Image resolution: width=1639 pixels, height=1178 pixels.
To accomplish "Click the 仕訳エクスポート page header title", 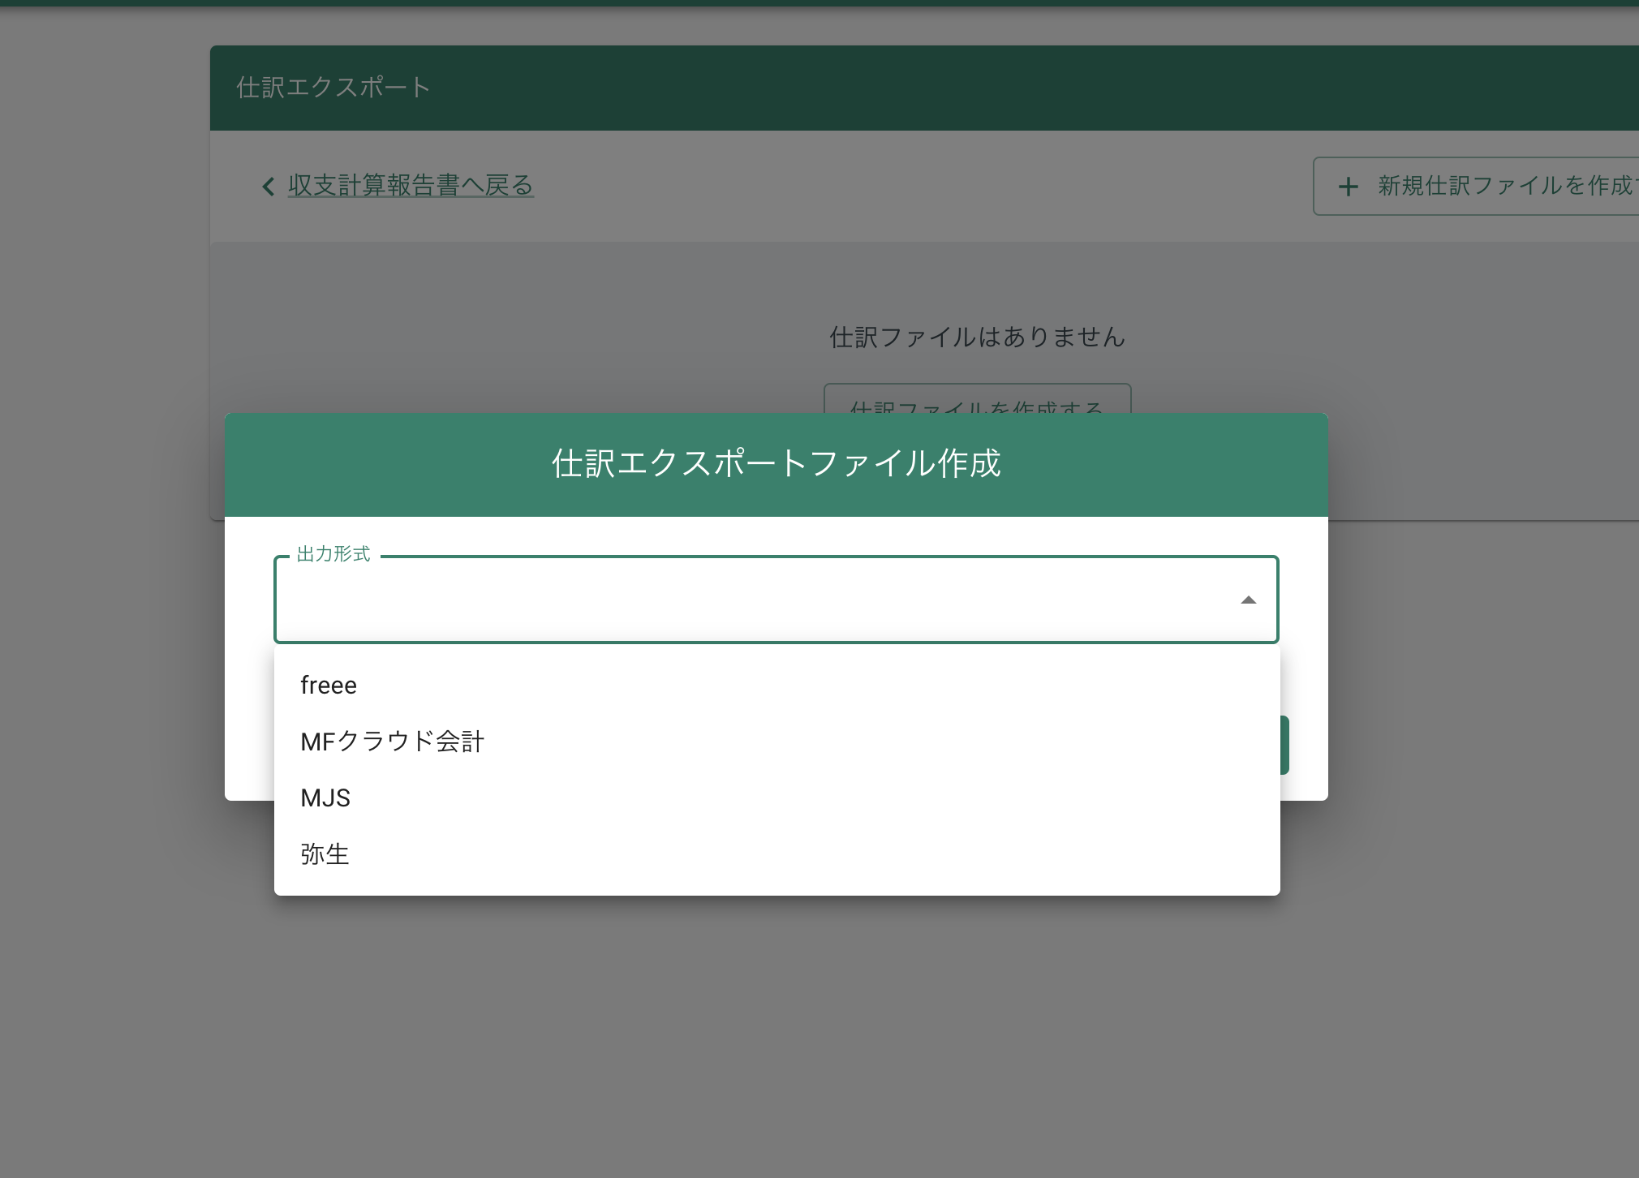I will [333, 88].
